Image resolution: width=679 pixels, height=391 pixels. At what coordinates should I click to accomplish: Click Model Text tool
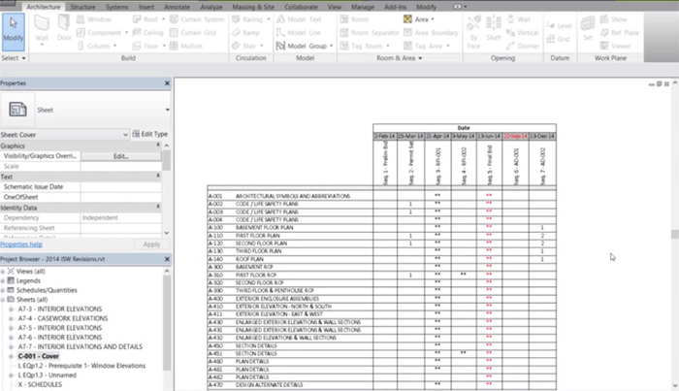pyautogui.click(x=299, y=19)
